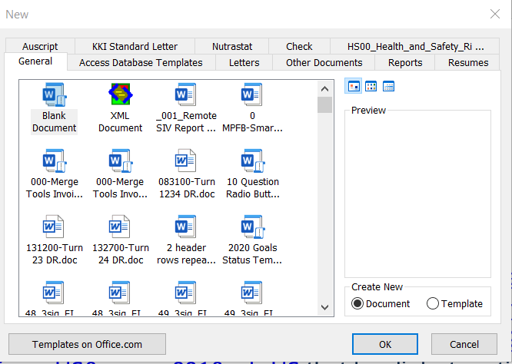Viewport: 512px width, 364px height.
Task: Switch to the Auscript tab
Action: tap(40, 46)
